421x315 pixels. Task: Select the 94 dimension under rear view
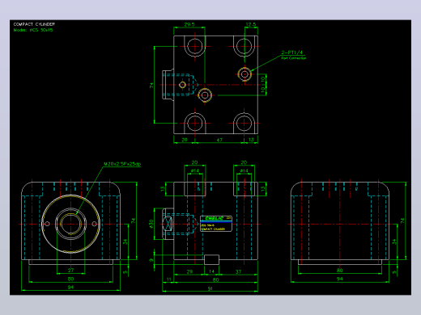click(339, 279)
